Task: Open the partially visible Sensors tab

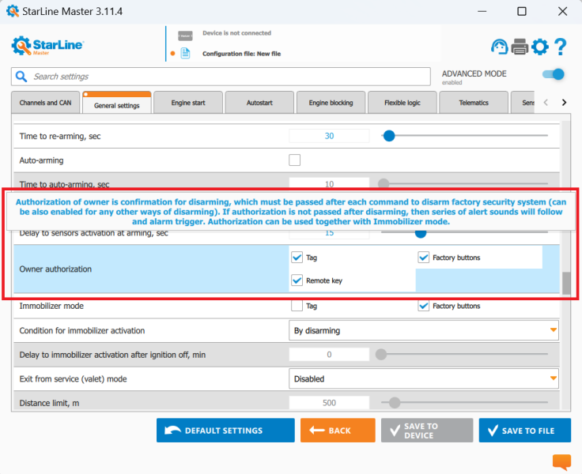Action: pos(523,103)
